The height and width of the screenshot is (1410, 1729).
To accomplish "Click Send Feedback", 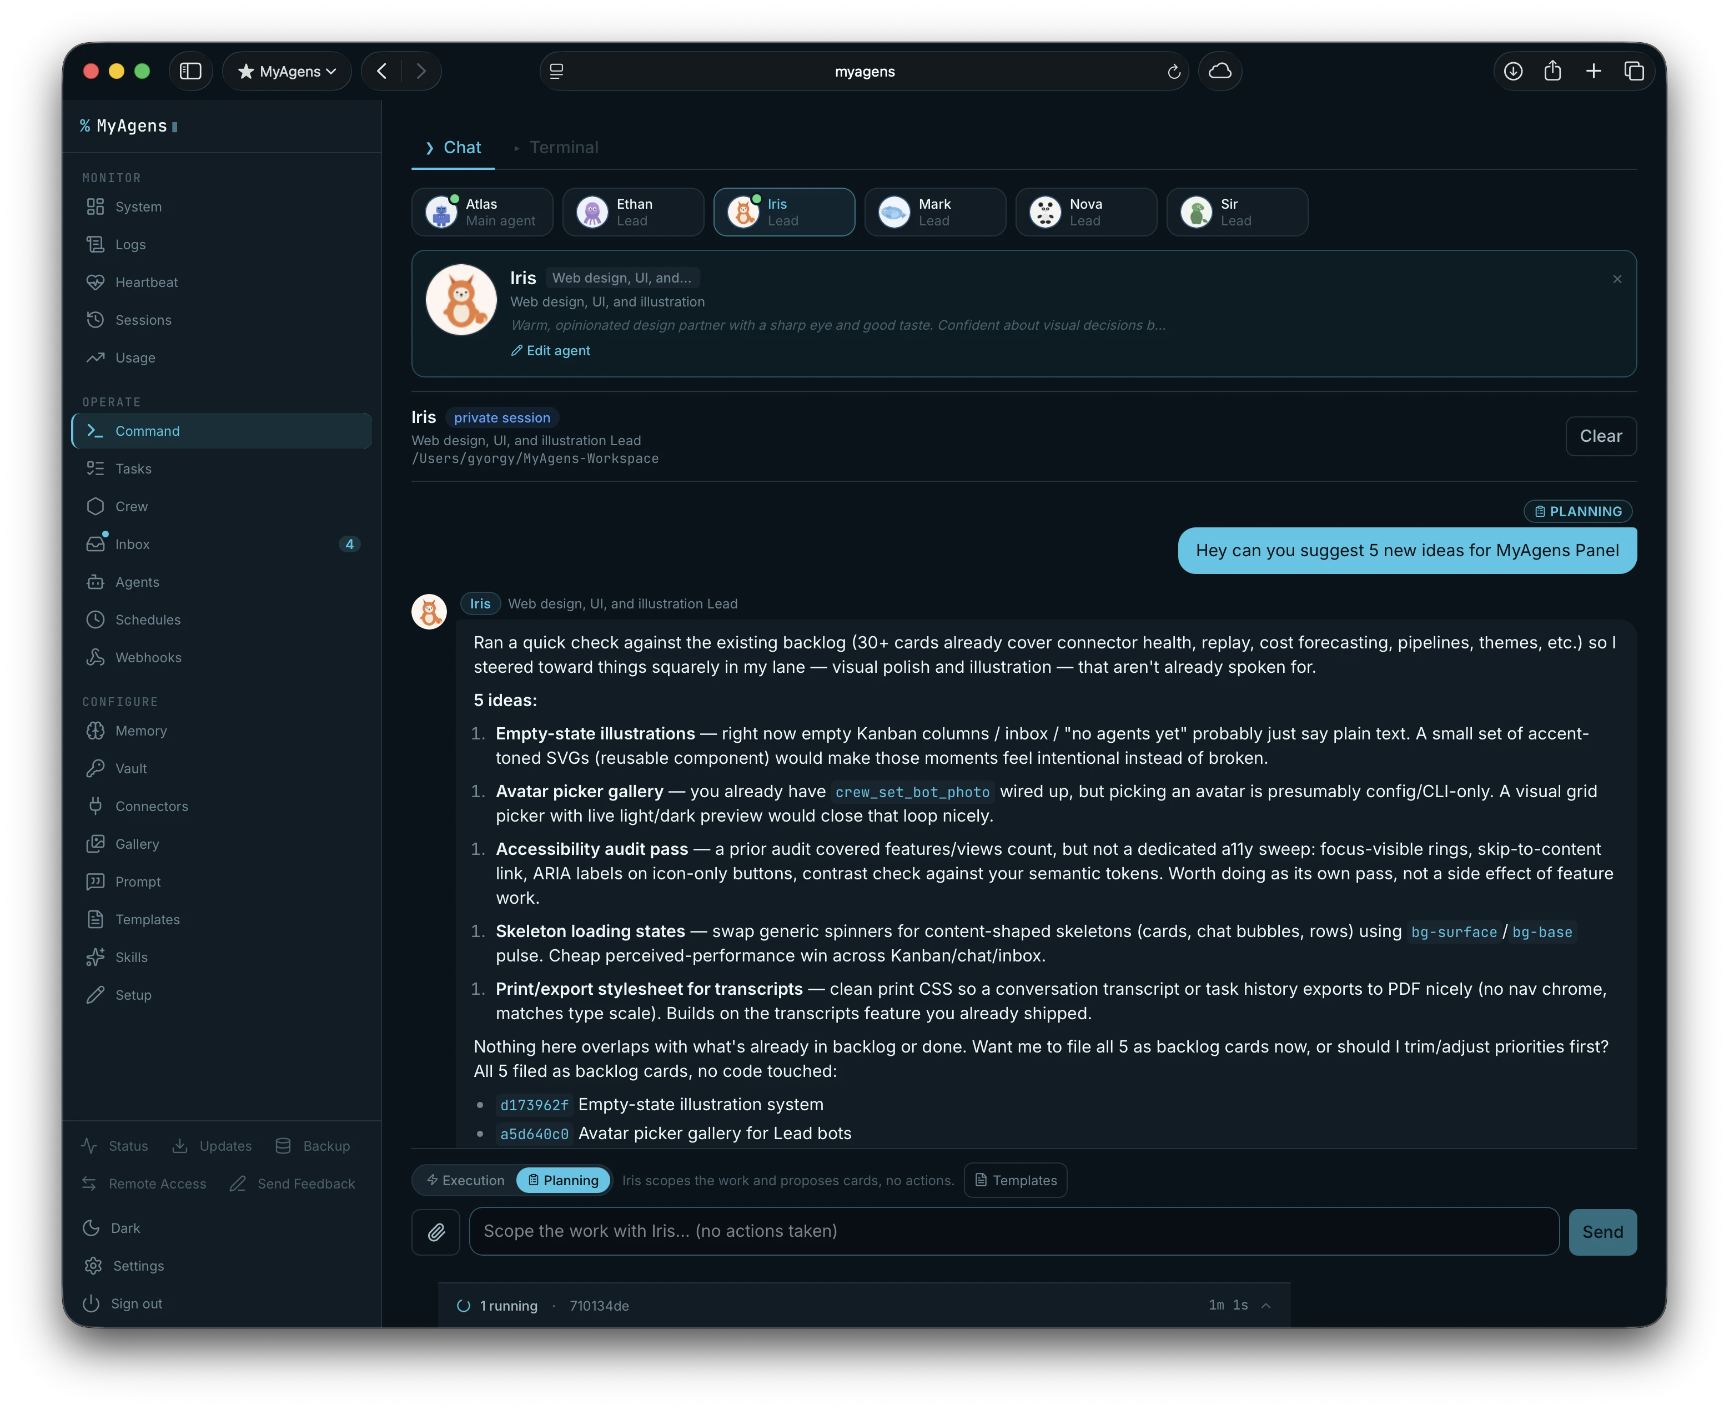I will 293,1184.
